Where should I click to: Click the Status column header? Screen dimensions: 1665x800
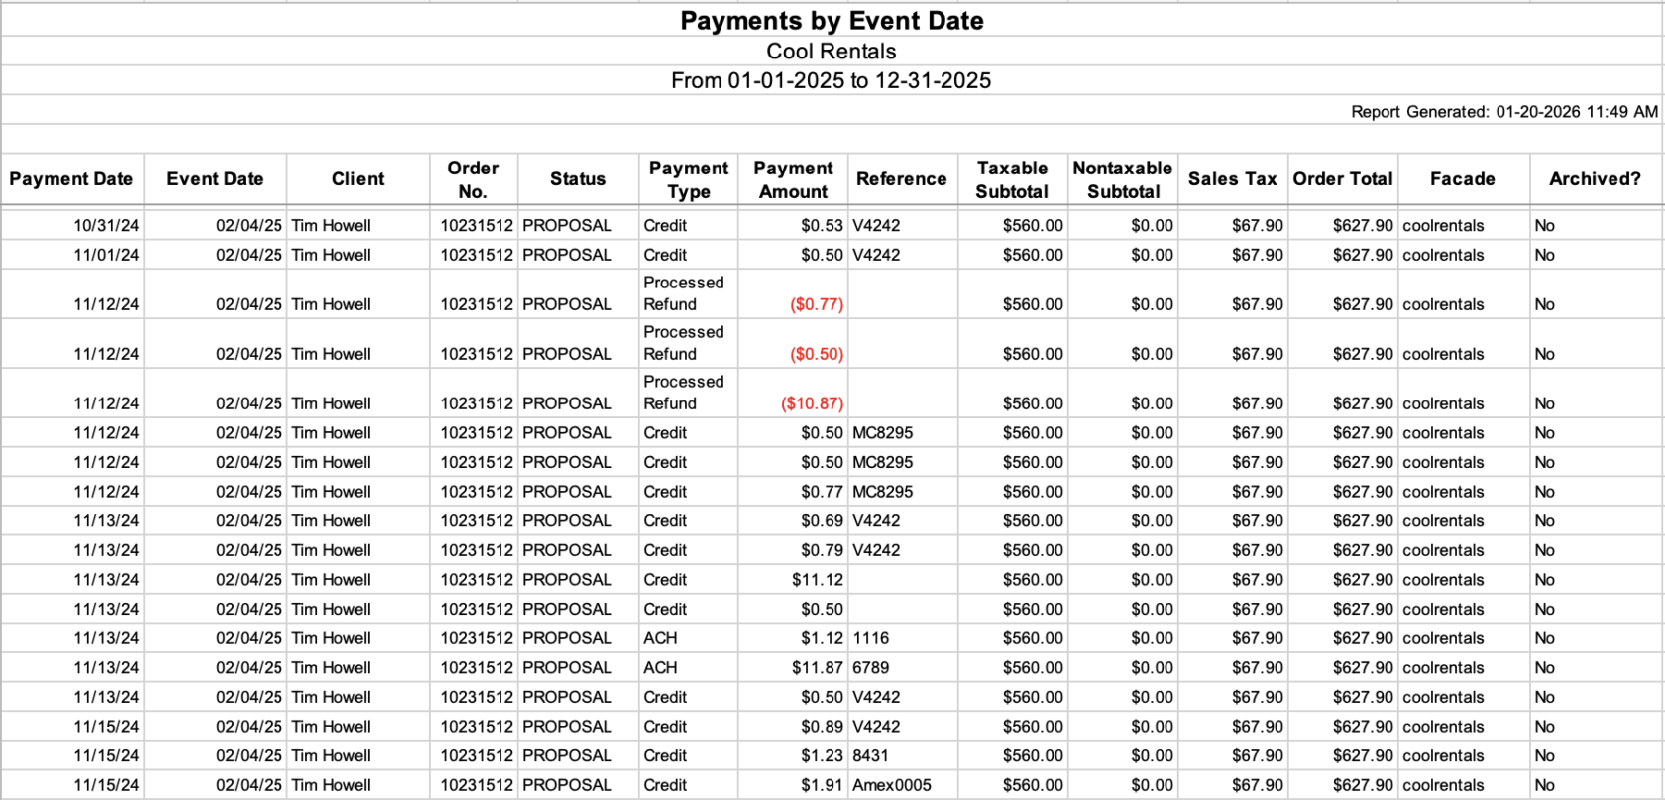577,179
